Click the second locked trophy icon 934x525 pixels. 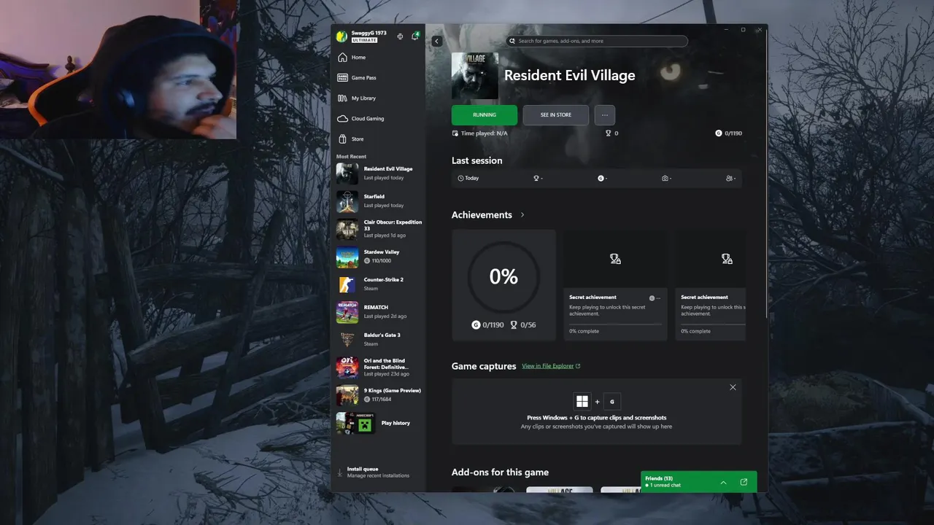(727, 259)
